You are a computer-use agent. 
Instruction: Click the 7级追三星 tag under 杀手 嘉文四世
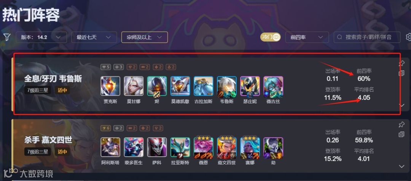click(x=37, y=151)
